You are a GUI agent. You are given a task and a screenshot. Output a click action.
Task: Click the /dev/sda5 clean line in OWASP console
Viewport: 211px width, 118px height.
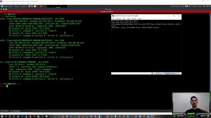click(135, 28)
